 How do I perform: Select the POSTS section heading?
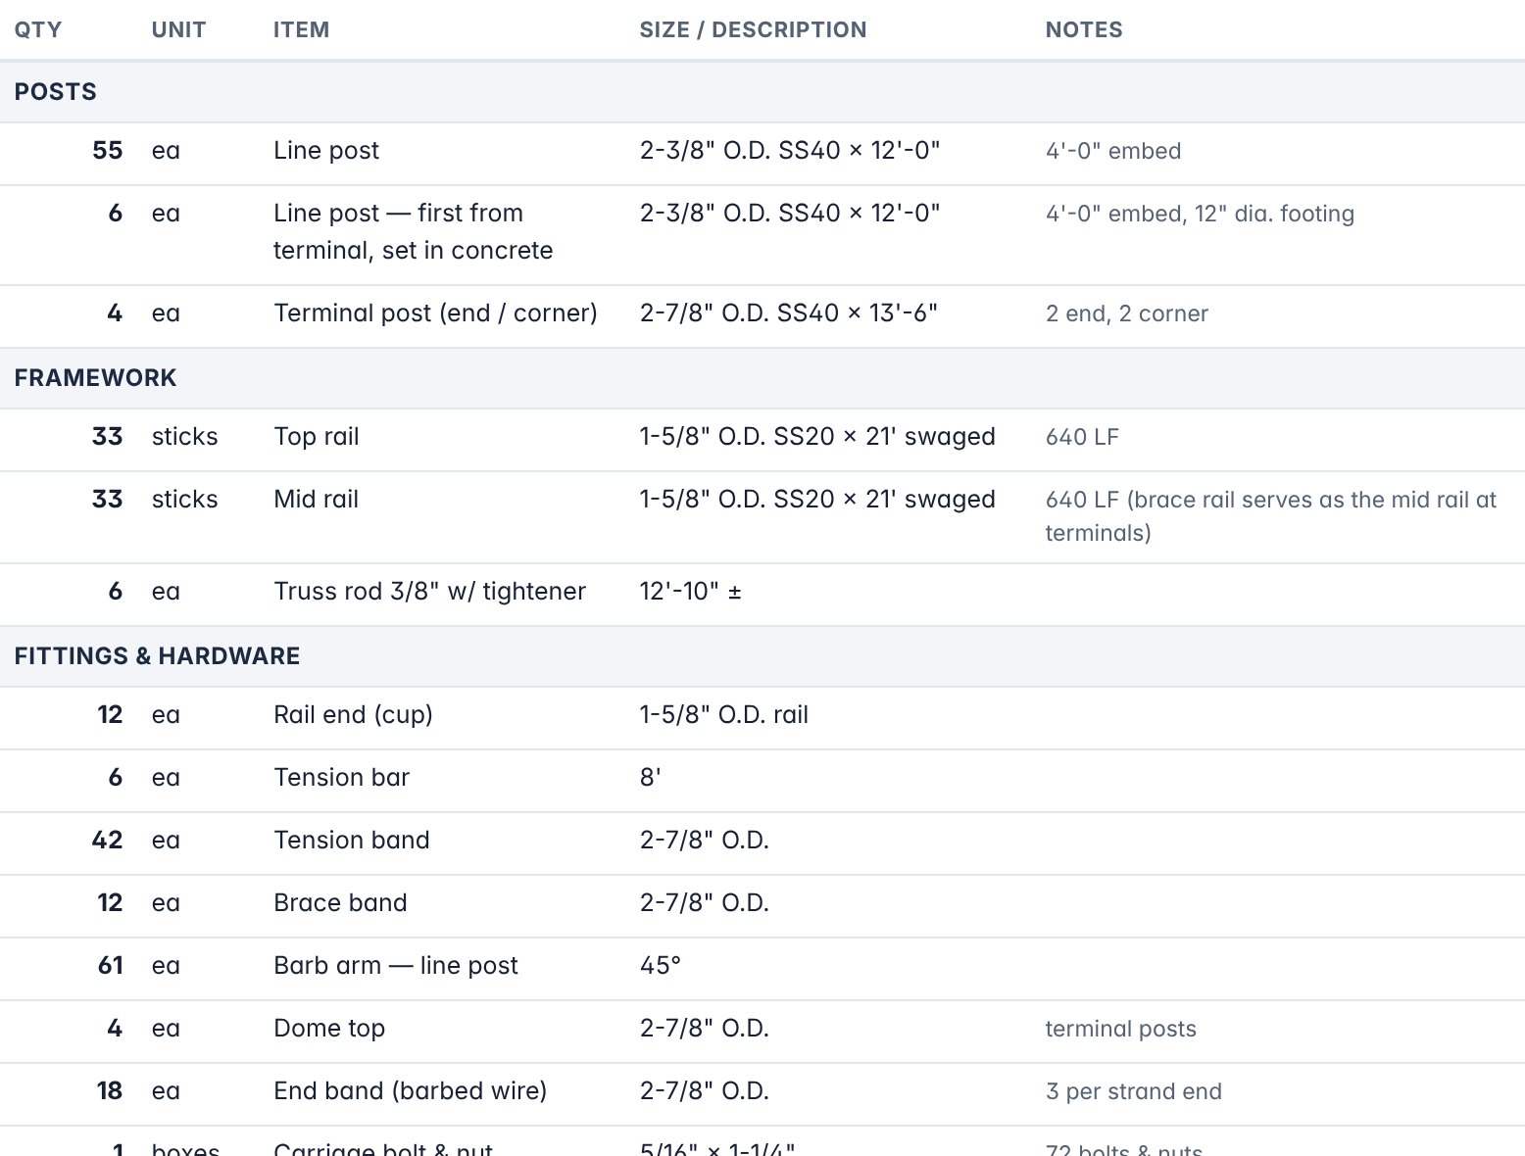(x=56, y=92)
